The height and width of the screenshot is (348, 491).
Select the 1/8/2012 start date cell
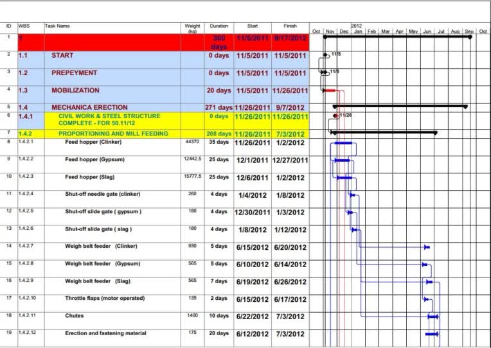click(x=253, y=230)
